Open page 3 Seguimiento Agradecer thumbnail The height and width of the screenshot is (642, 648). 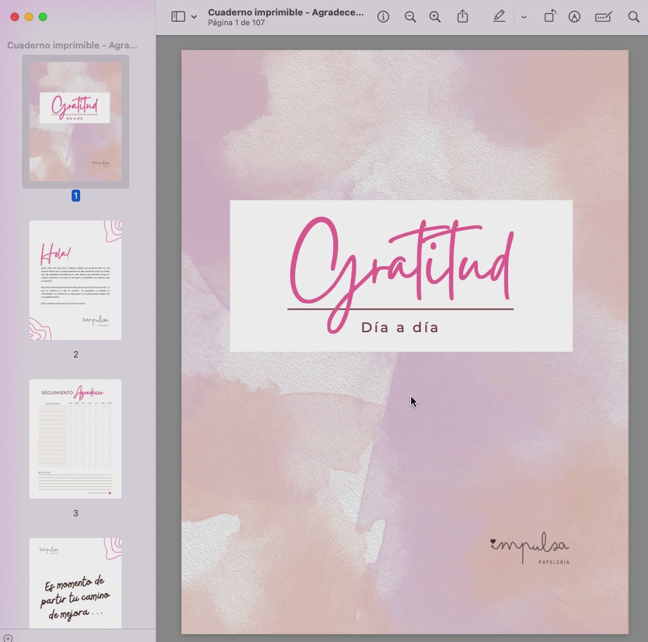(x=75, y=439)
